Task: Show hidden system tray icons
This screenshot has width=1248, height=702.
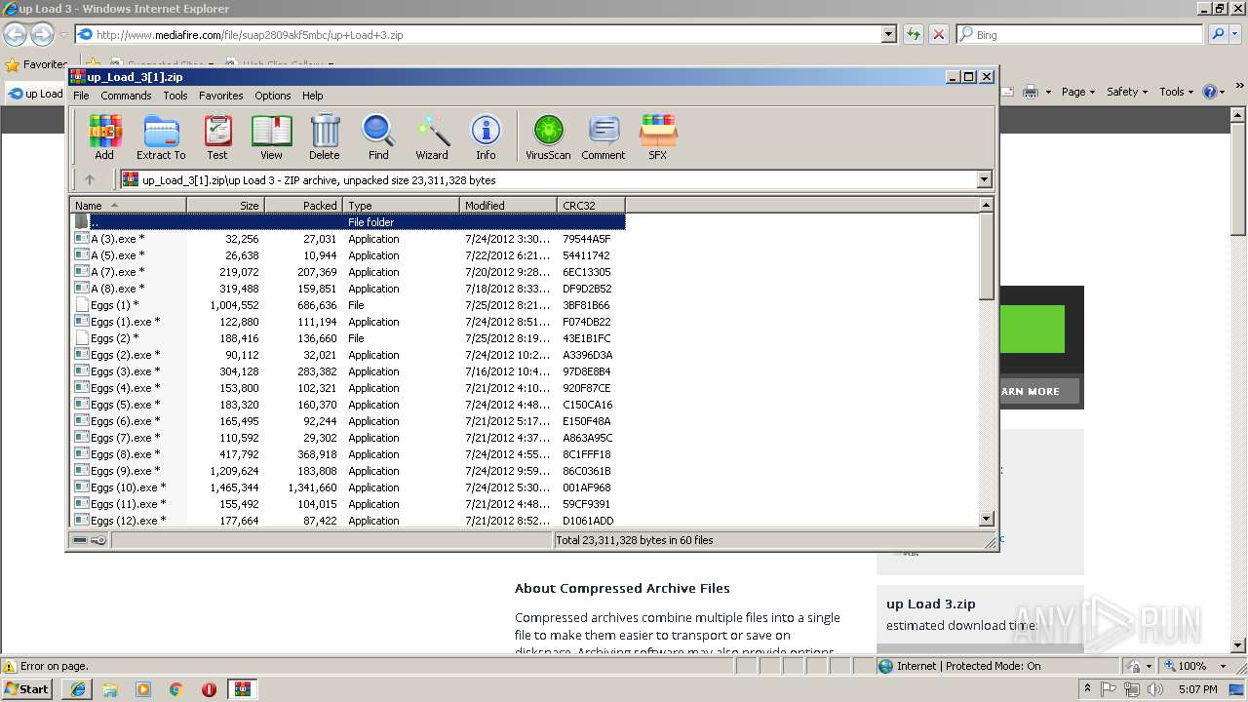Action: [x=1088, y=689]
